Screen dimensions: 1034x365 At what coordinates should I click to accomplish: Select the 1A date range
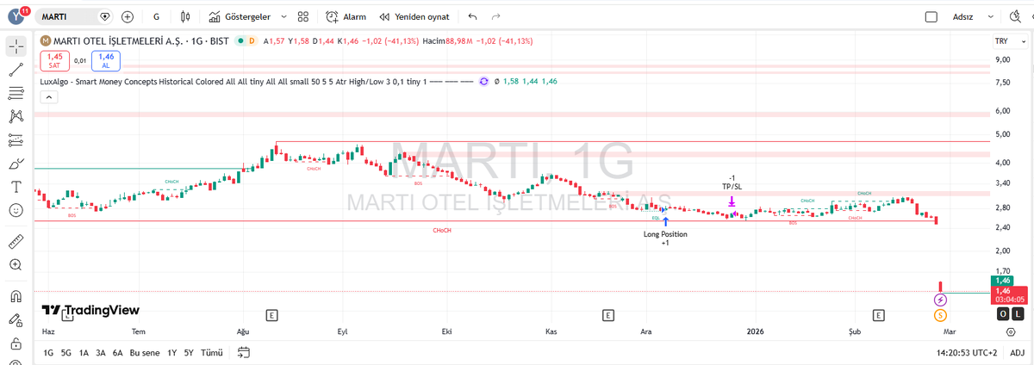tap(84, 352)
